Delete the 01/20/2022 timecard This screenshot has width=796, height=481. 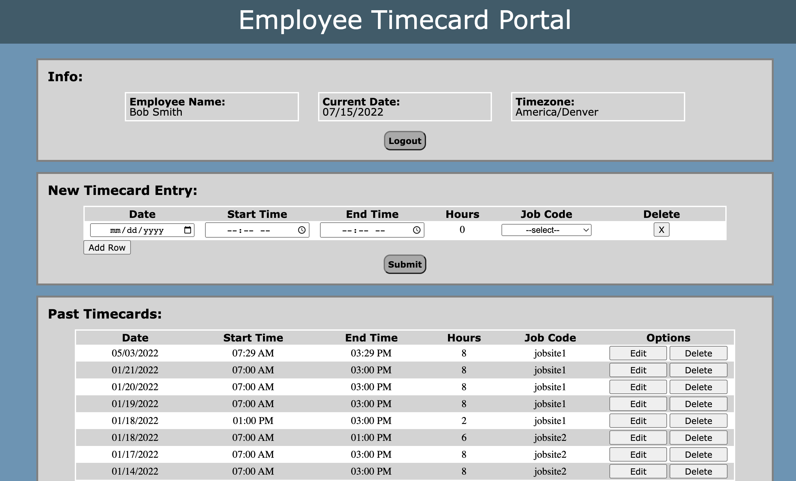[x=699, y=387]
